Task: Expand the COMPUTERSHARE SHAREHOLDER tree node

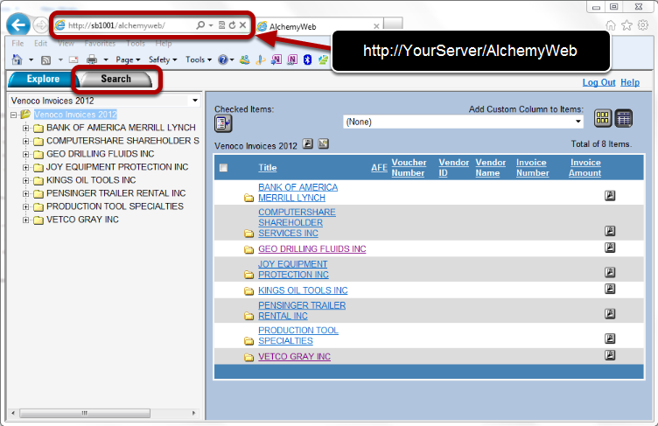Action: tap(26, 141)
